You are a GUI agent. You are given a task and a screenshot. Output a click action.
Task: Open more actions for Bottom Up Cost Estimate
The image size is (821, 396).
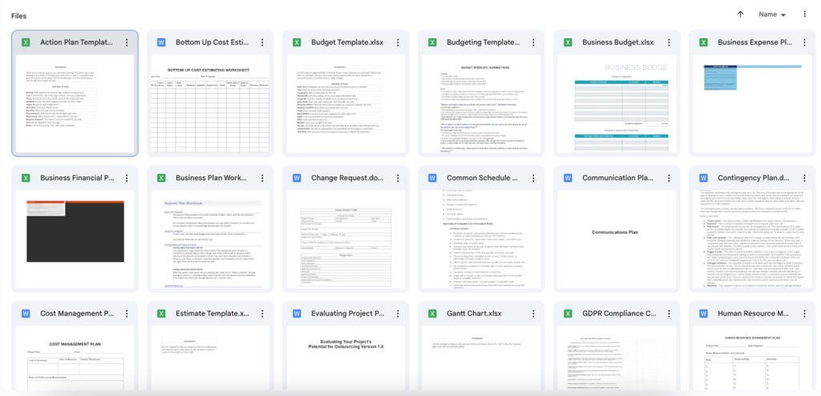(x=262, y=42)
